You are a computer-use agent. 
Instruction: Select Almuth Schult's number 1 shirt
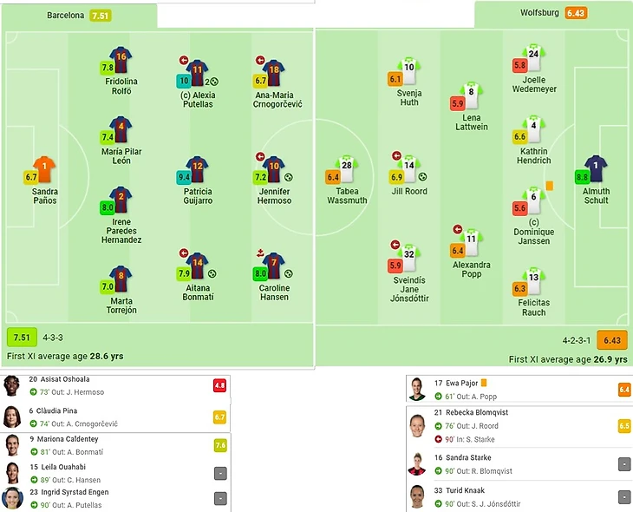[x=596, y=167]
